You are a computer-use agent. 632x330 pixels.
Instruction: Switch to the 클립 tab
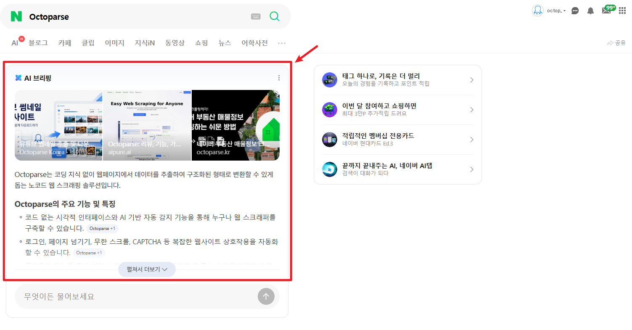click(x=88, y=43)
